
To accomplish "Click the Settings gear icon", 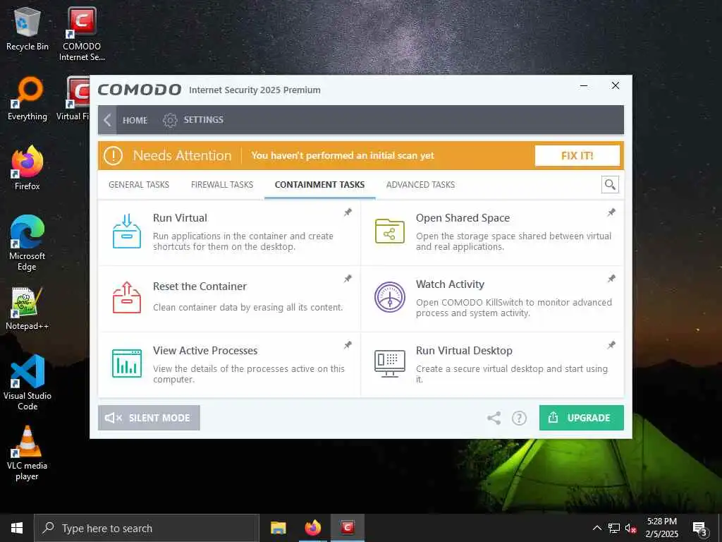I will click(170, 120).
